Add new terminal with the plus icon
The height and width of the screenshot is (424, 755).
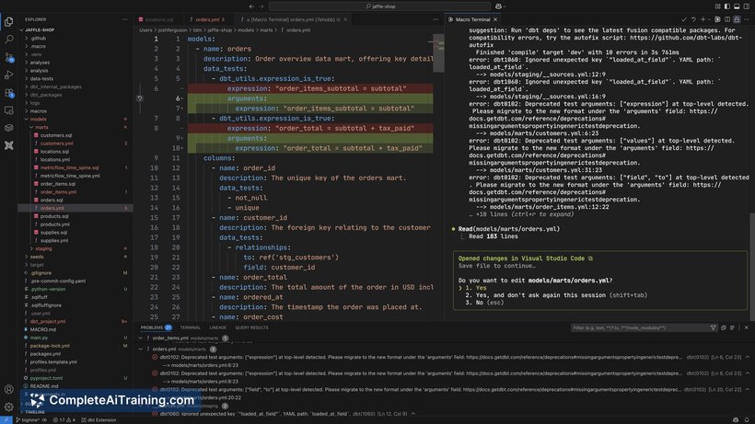tap(703, 19)
